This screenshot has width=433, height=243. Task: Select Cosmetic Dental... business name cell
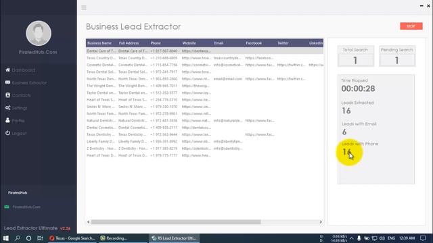[101, 65]
